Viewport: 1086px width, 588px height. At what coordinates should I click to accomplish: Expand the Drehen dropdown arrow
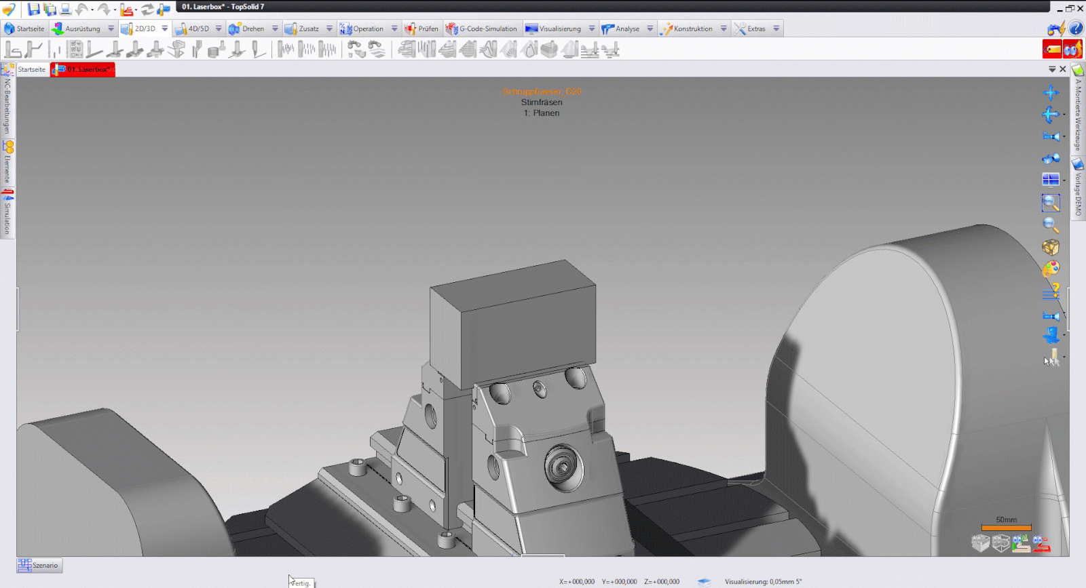click(x=275, y=28)
